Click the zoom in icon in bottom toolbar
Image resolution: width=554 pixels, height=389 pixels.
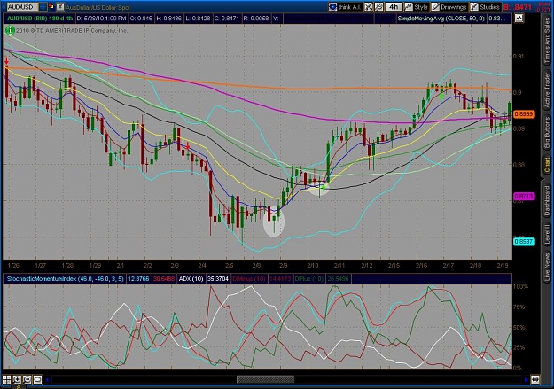coord(17,380)
